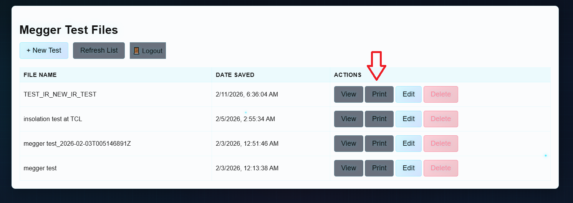
Task: Edit the megger test_2026-02-03T005146891Z file
Action: pos(408,143)
